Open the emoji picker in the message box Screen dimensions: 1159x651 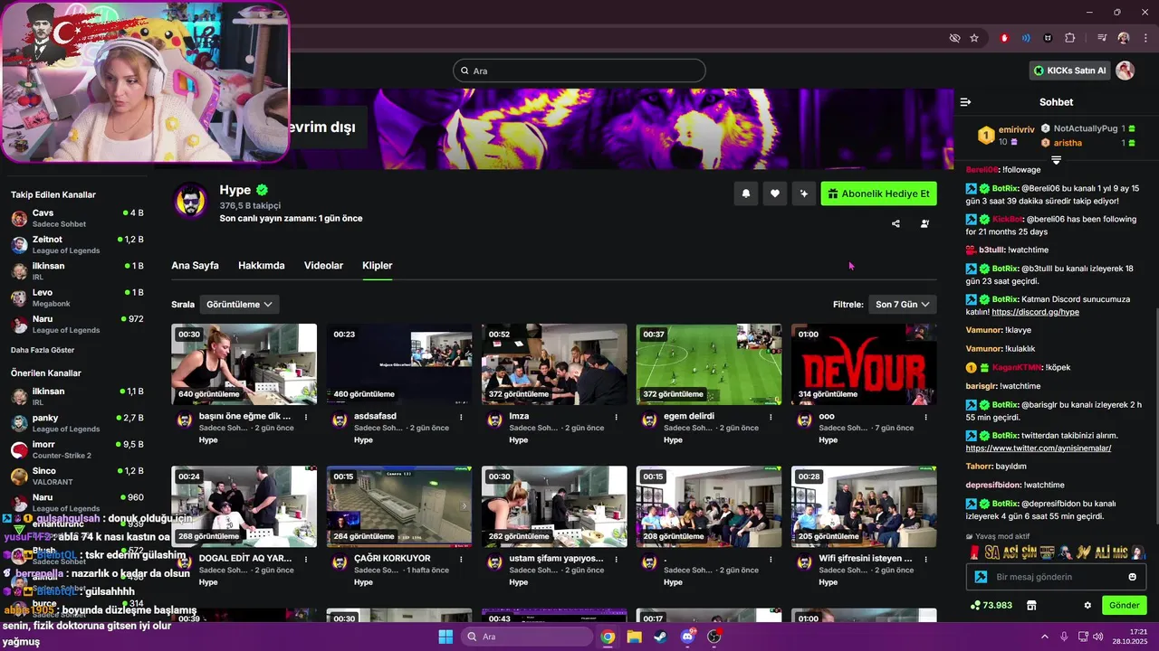tap(1132, 577)
